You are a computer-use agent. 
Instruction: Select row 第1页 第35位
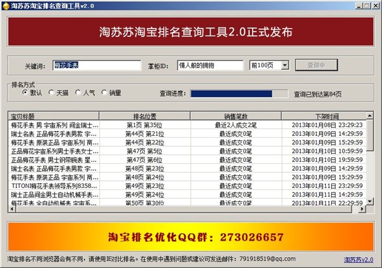pyautogui.click(x=187, y=125)
